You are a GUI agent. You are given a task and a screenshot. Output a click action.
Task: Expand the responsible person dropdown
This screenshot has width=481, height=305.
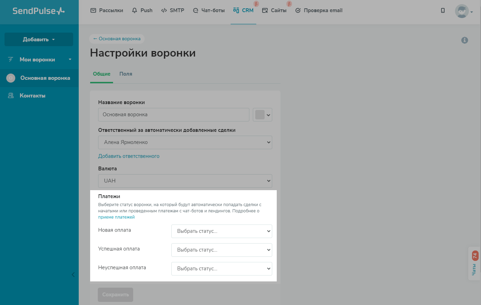[185, 142]
